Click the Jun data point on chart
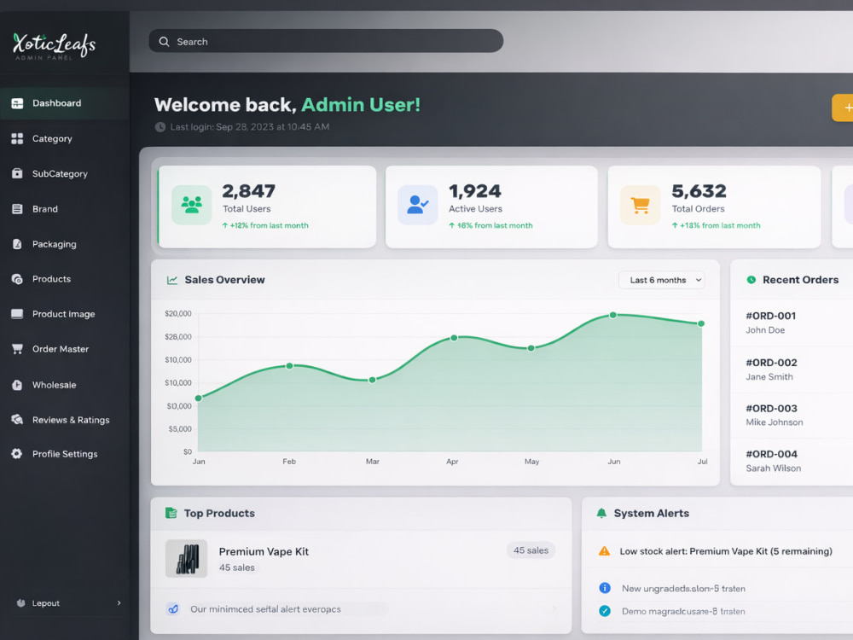Image resolution: width=853 pixels, height=640 pixels. (x=613, y=315)
